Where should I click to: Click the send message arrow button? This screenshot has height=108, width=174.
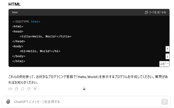[164, 102]
